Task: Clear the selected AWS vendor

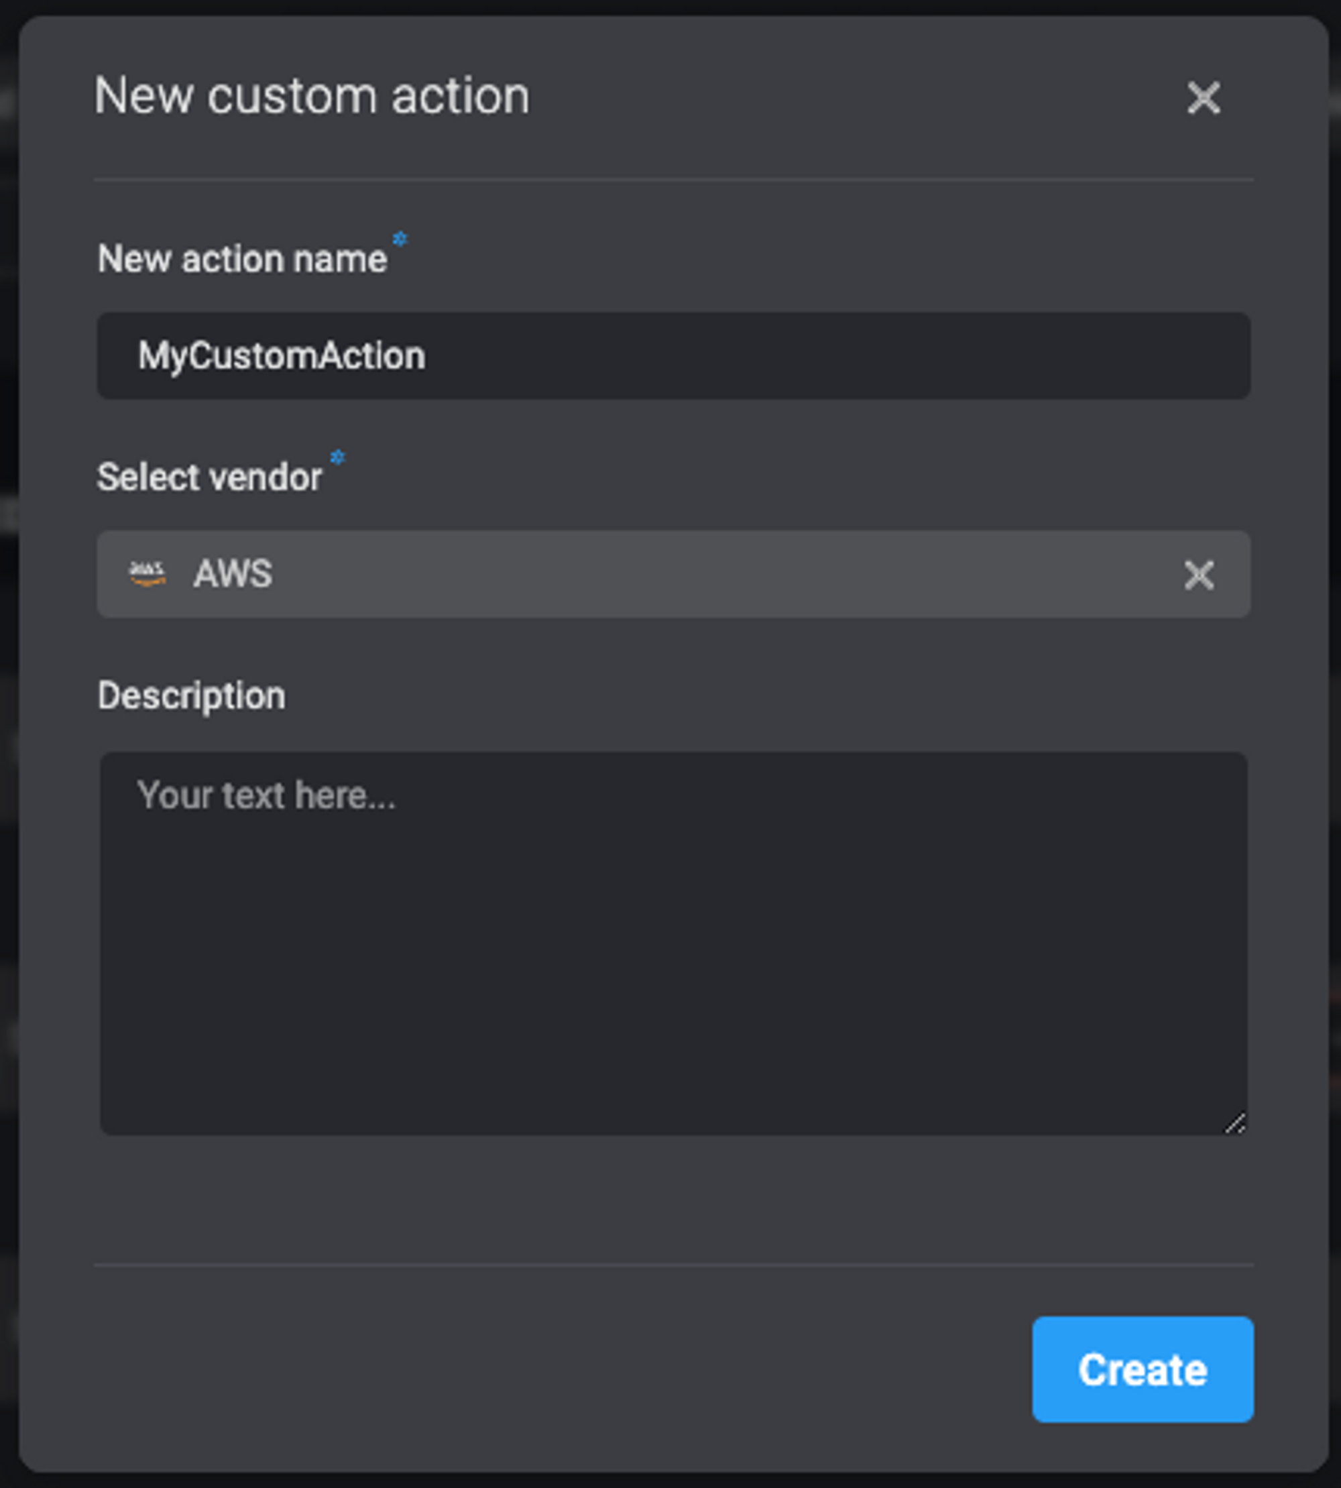Action: point(1199,575)
